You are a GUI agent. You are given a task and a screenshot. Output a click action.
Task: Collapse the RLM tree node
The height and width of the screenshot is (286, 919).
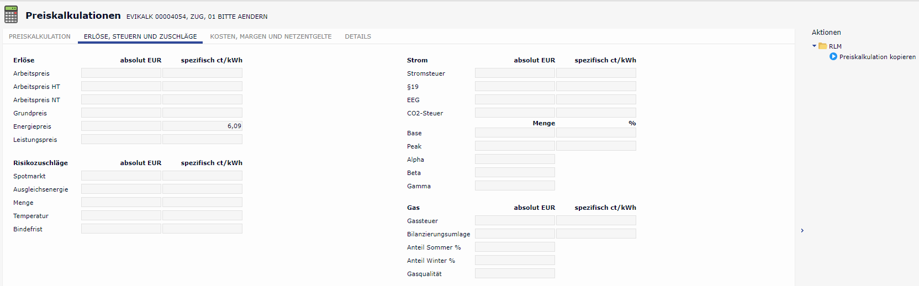pyautogui.click(x=814, y=46)
